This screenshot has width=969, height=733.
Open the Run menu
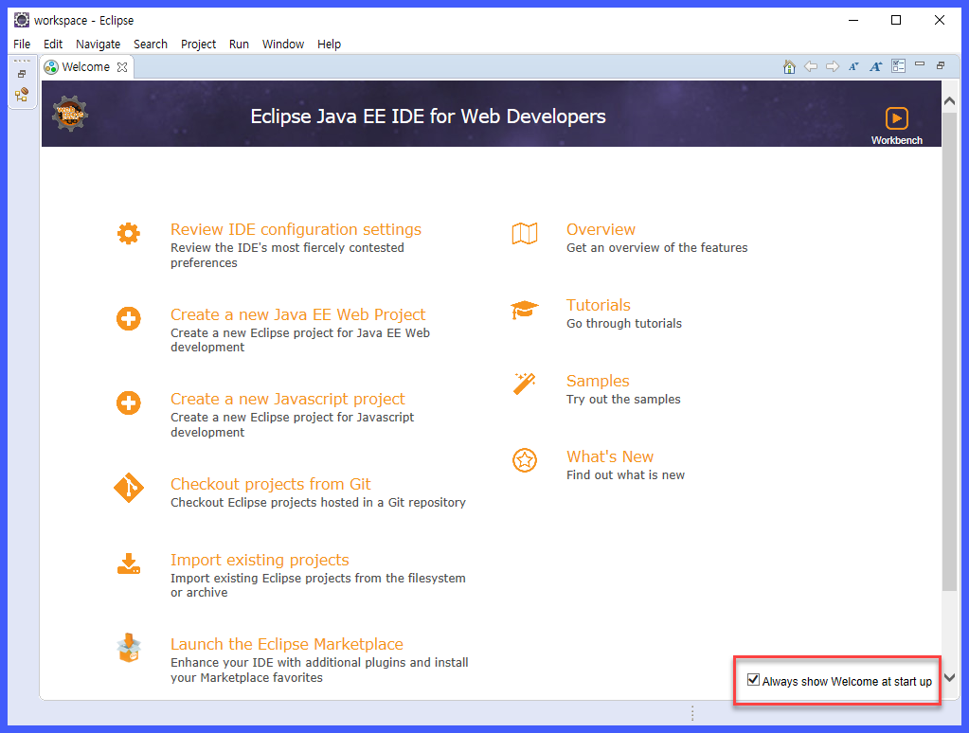(x=239, y=44)
